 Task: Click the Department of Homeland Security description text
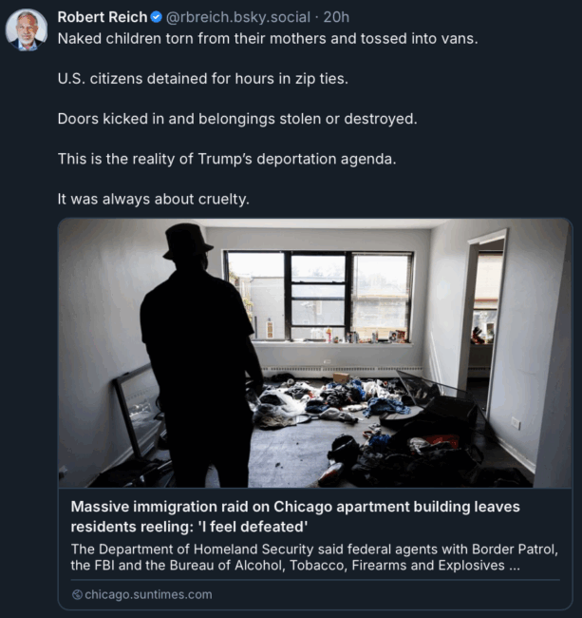[314, 557]
